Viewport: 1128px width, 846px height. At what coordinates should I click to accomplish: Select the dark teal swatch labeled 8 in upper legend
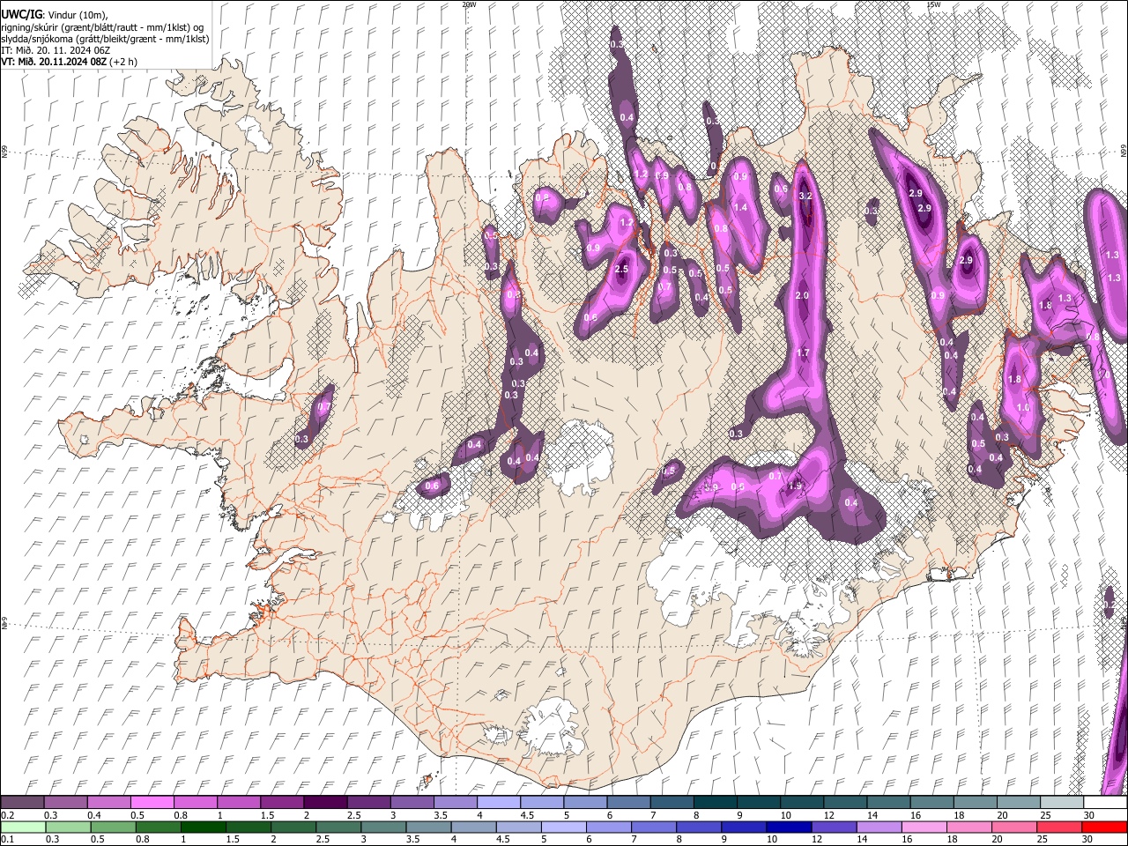pos(715,803)
